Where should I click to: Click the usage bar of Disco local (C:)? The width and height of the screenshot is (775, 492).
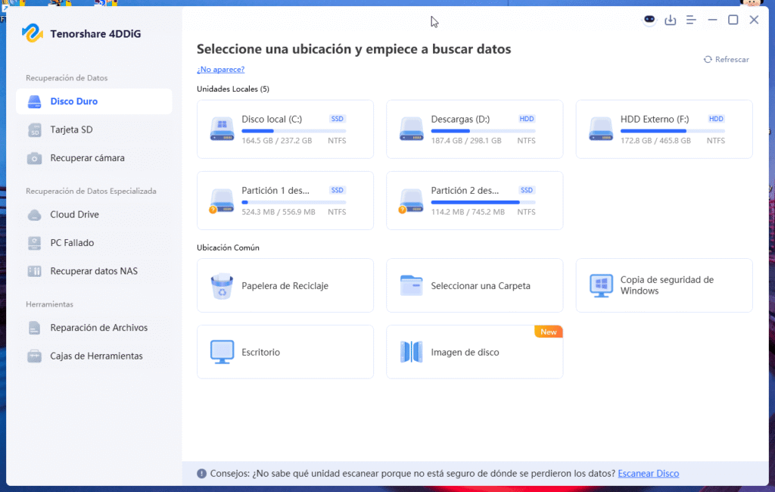point(294,131)
